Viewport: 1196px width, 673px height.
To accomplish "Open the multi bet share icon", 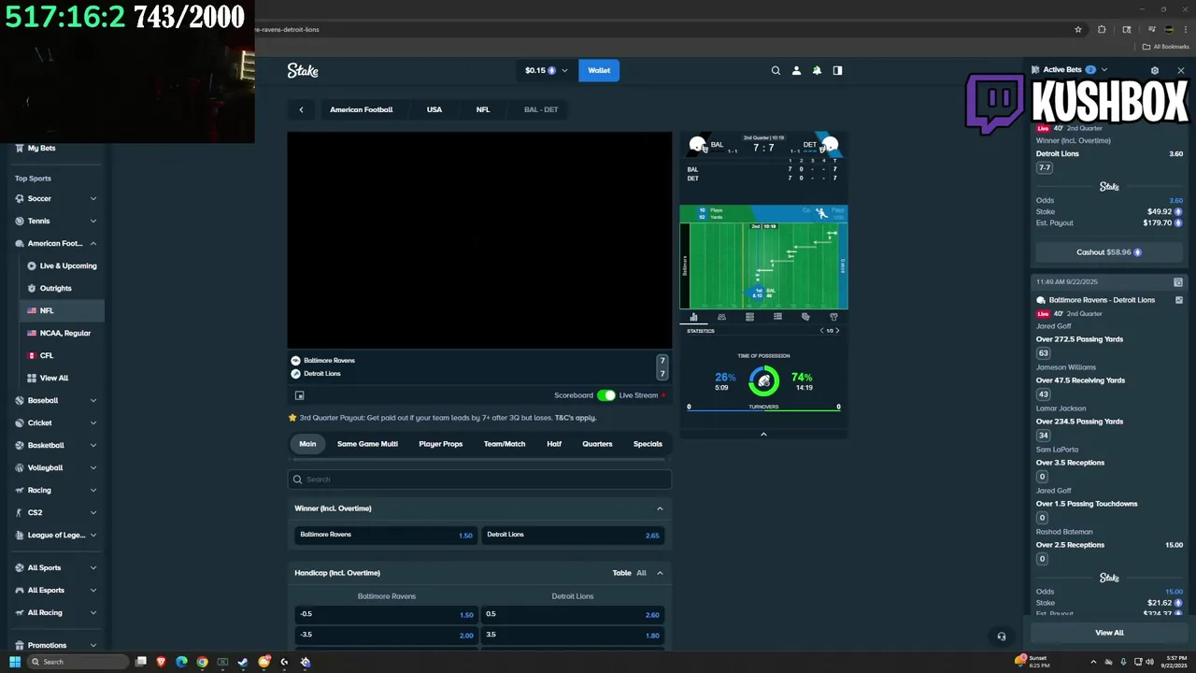I will pos(1178,282).
